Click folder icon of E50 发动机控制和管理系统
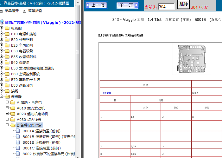222x158 pixels. pyautogui.click(x=7, y=68)
